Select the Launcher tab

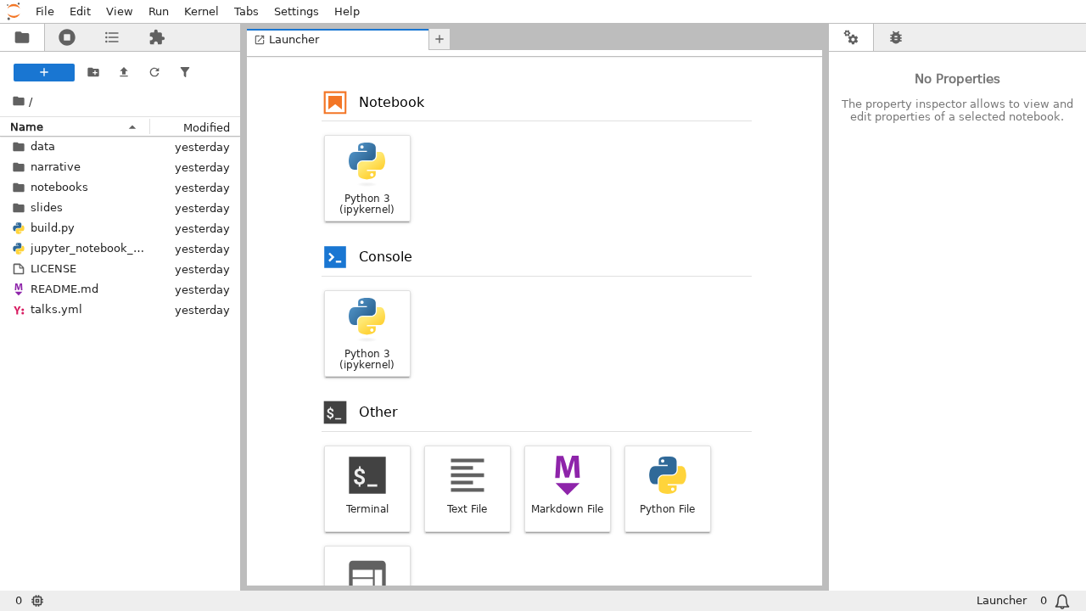pyautogui.click(x=338, y=40)
